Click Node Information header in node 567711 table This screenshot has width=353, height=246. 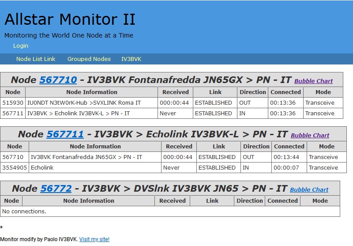point(95,147)
